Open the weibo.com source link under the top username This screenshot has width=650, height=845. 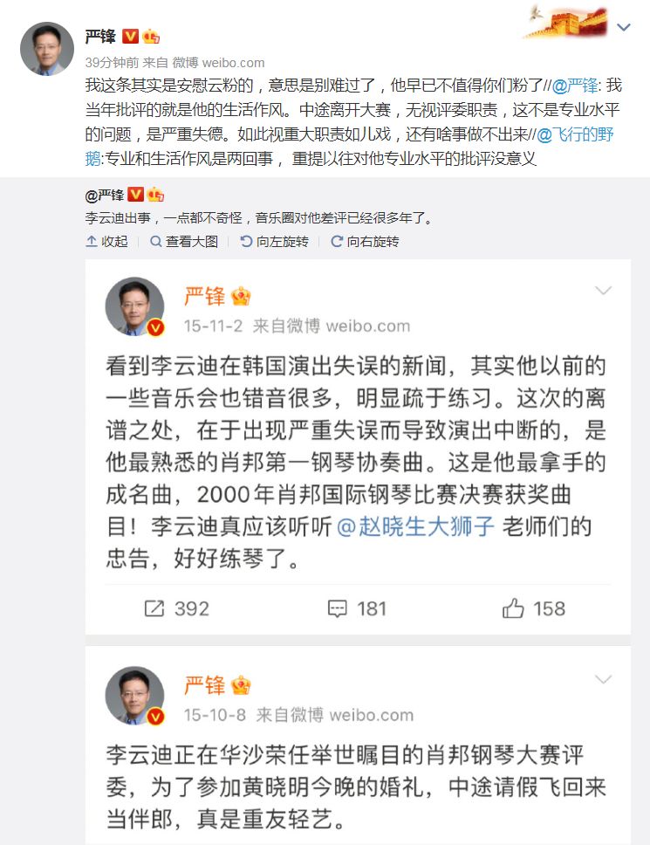[233, 63]
